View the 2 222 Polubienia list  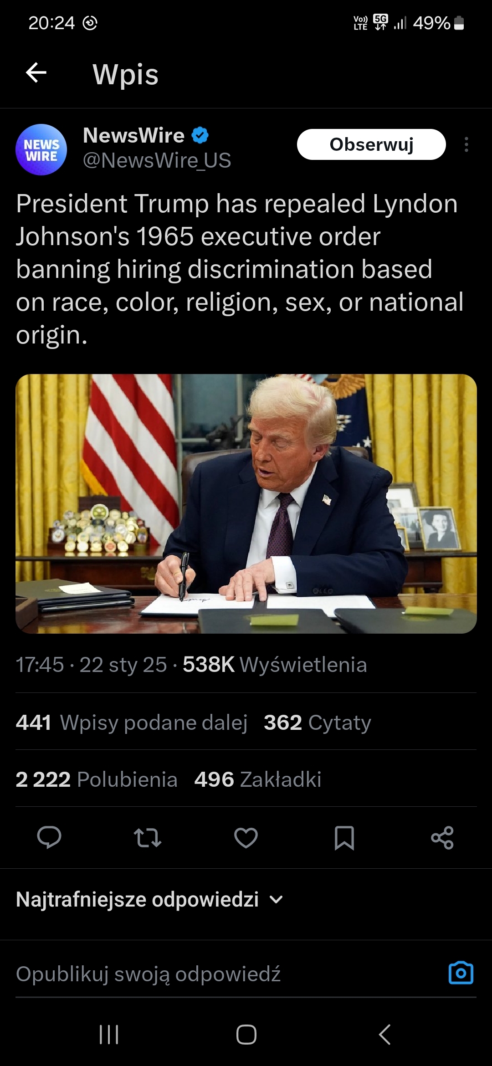pos(97,779)
